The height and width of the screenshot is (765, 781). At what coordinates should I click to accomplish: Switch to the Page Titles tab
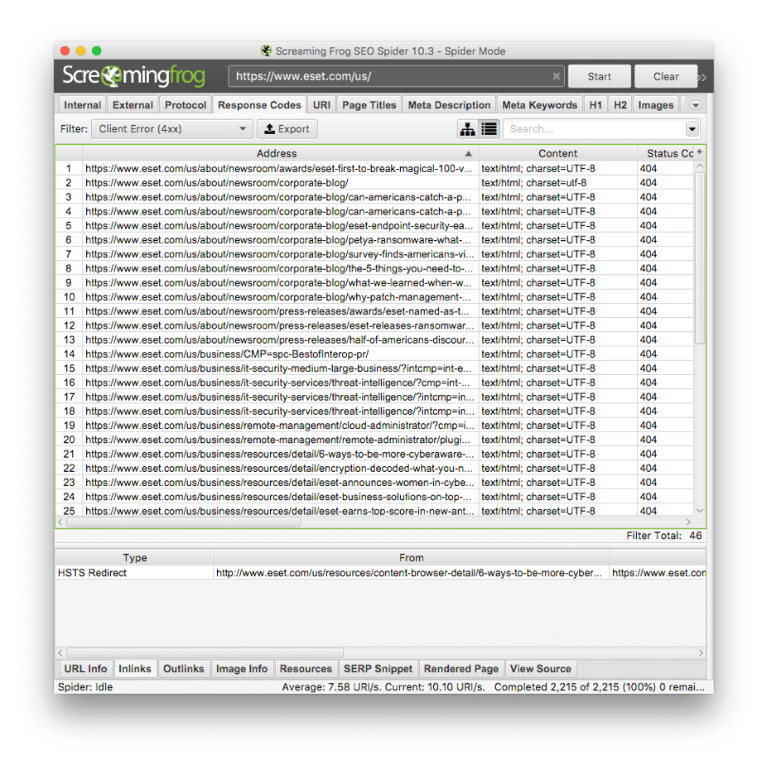(369, 105)
